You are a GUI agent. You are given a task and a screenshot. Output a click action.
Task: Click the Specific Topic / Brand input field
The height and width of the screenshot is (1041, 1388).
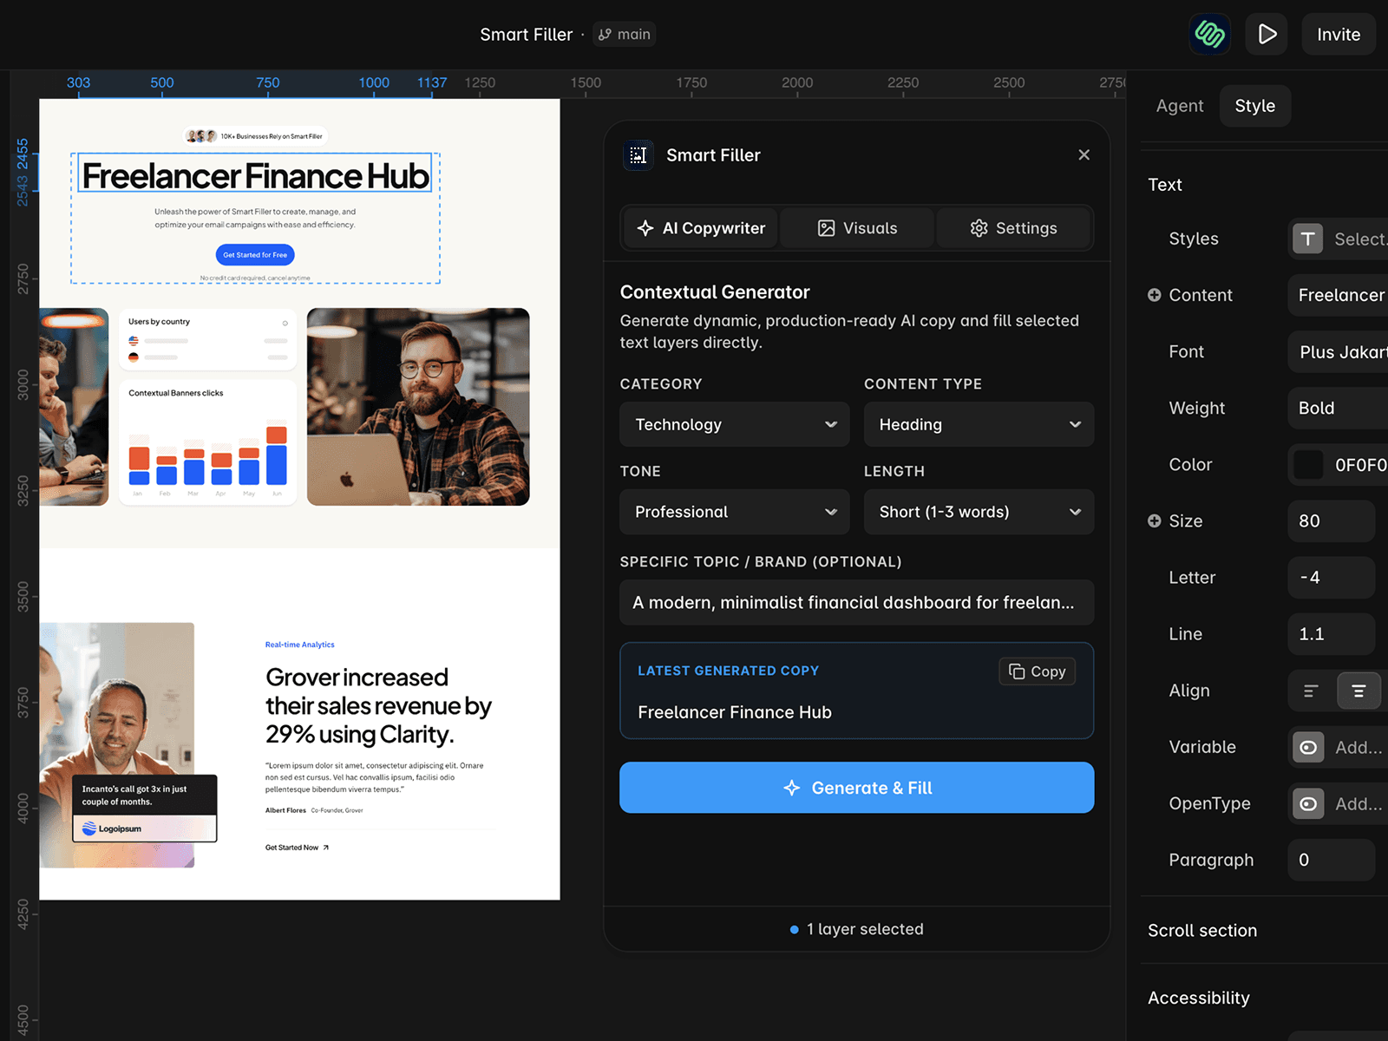coord(856,602)
